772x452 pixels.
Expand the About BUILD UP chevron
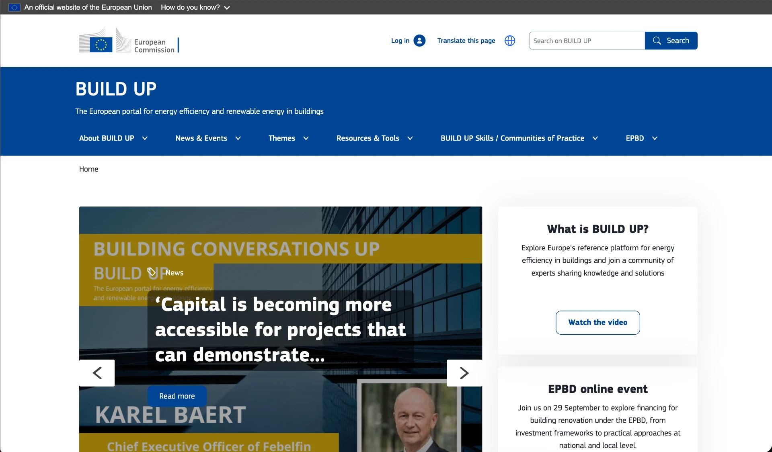(145, 138)
